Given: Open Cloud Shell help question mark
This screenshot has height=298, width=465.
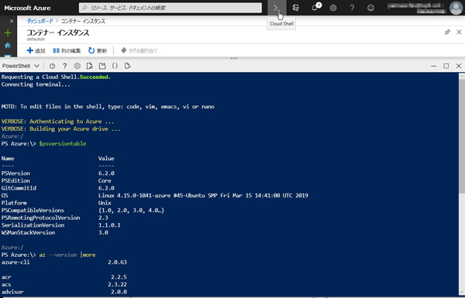Looking at the screenshot, I should pyautogui.click(x=64, y=66).
